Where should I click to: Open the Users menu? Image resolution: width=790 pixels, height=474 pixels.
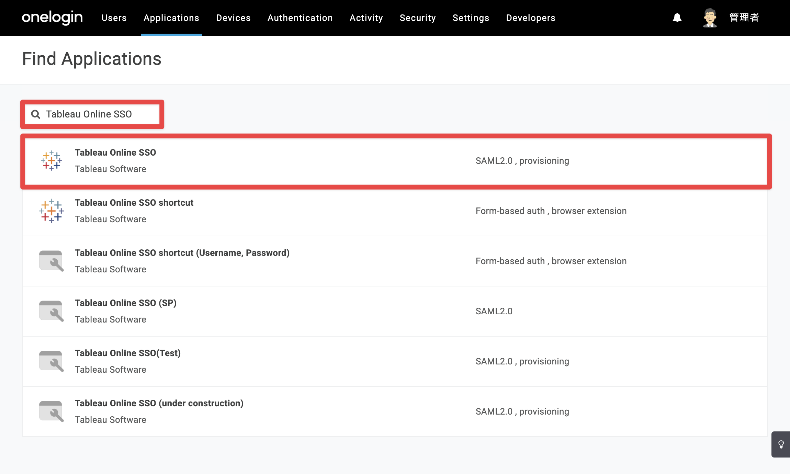point(114,18)
